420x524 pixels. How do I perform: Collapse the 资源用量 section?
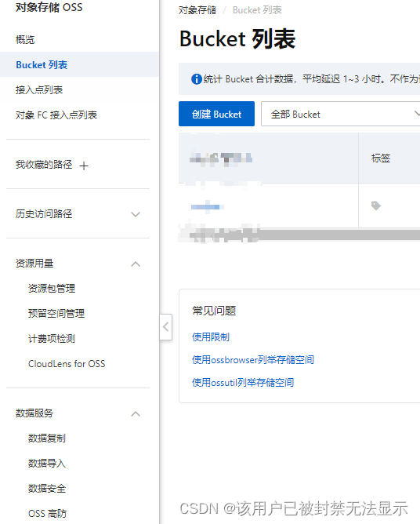coord(136,264)
